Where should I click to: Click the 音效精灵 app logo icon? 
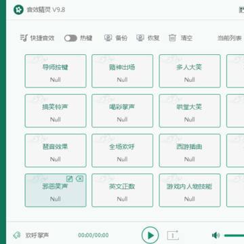point(18,9)
